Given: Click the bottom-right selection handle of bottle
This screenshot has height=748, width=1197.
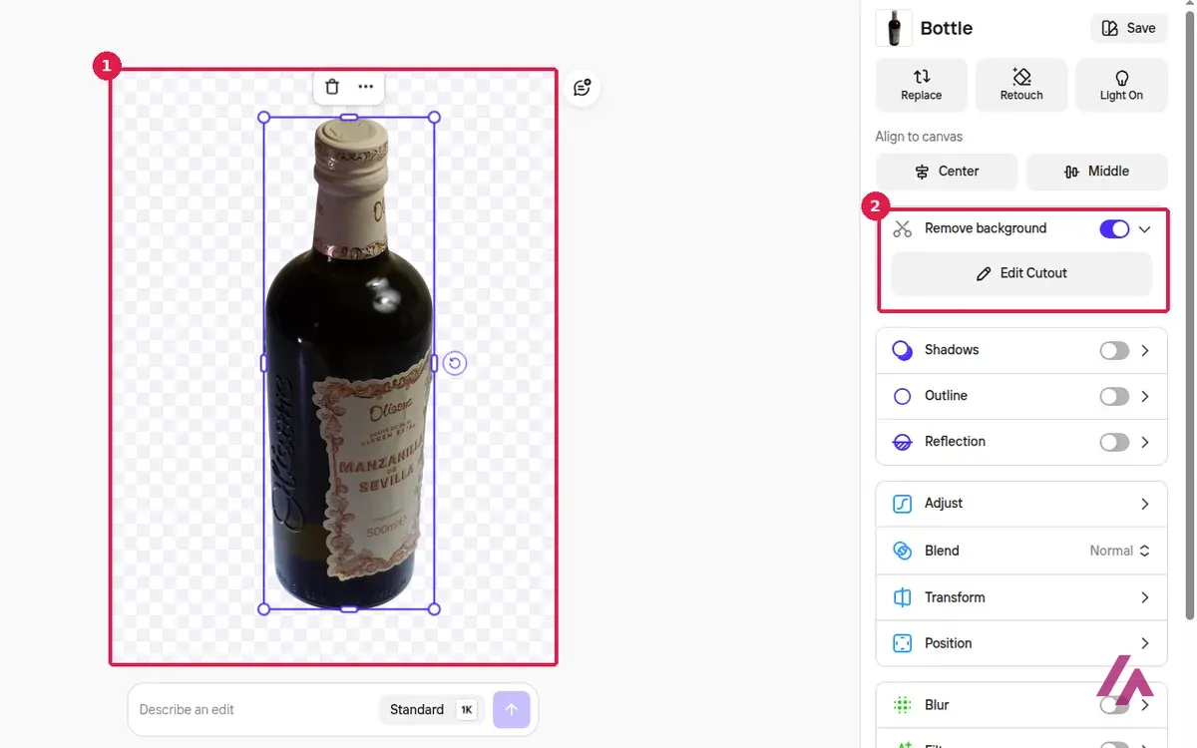Looking at the screenshot, I should 434,608.
